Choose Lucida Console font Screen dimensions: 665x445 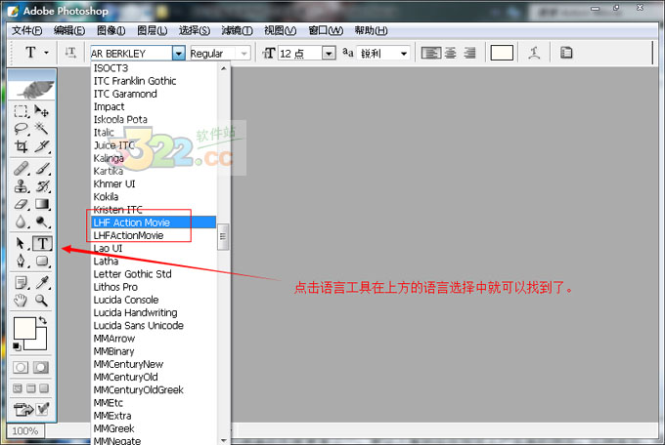[x=154, y=300]
